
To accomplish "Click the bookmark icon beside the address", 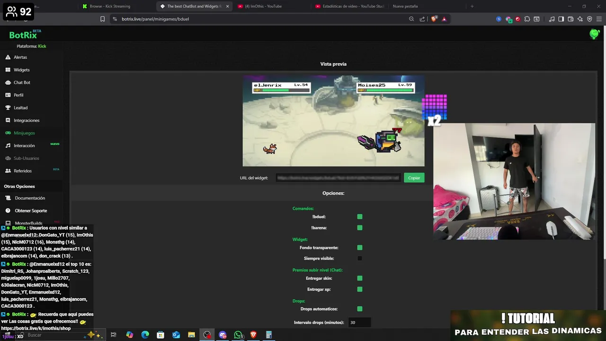I will tap(102, 19).
